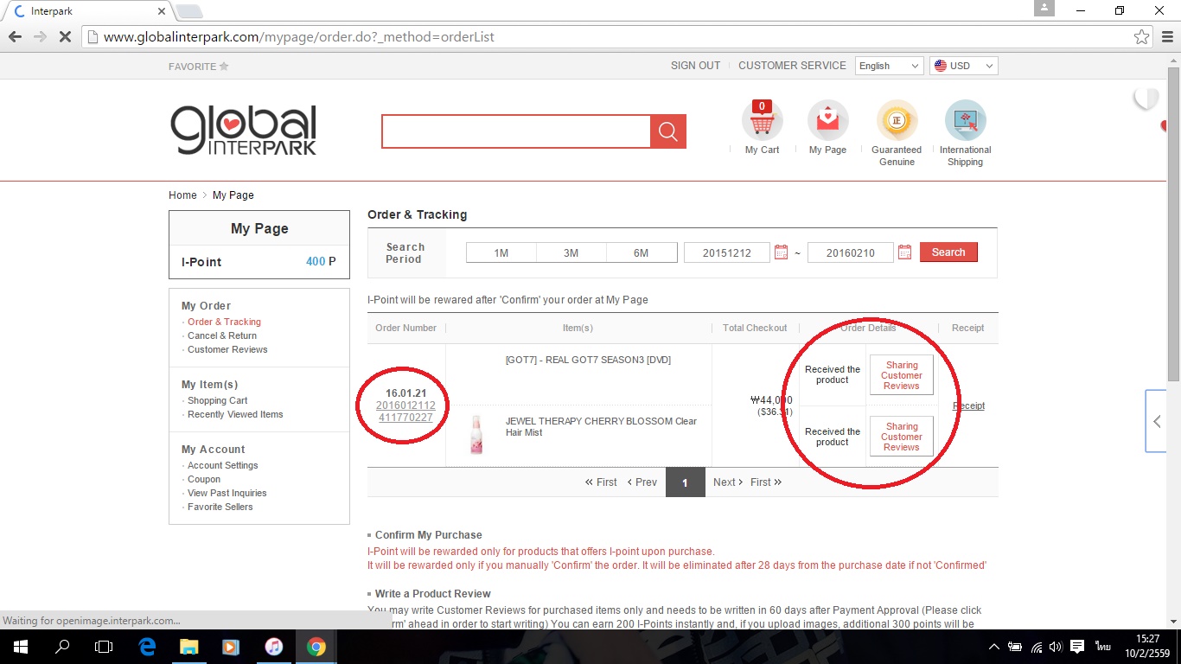Viewport: 1181px width, 664px height.
Task: Select the 6M search period
Action: [642, 252]
